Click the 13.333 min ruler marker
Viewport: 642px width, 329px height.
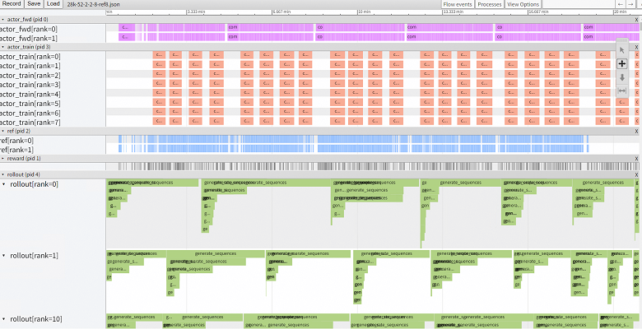(x=453, y=12)
